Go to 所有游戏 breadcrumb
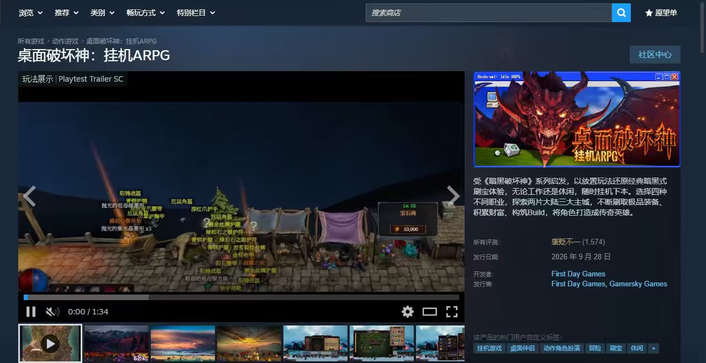Image resolution: width=706 pixels, height=363 pixels. (x=31, y=41)
